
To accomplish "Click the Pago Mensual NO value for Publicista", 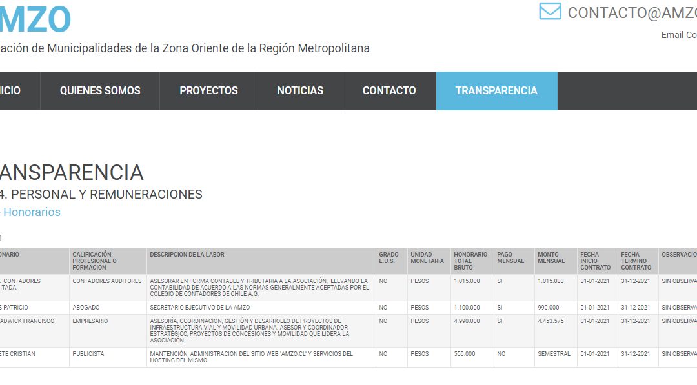I will point(501,354).
